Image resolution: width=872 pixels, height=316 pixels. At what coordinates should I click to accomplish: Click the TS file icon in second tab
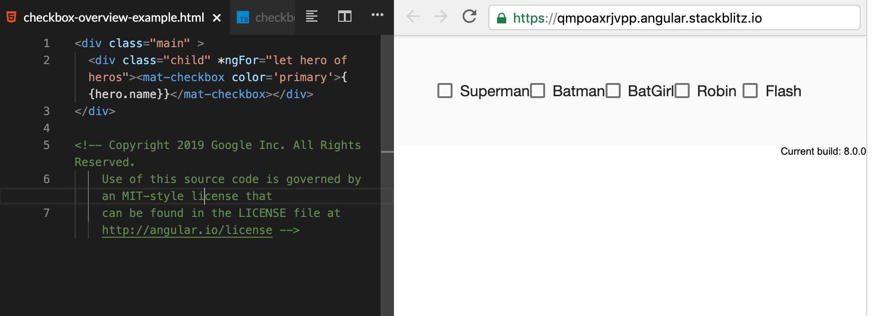[243, 18]
